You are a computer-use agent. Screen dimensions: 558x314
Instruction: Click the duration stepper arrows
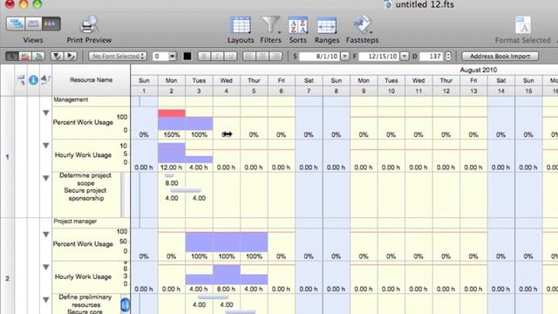click(x=448, y=56)
